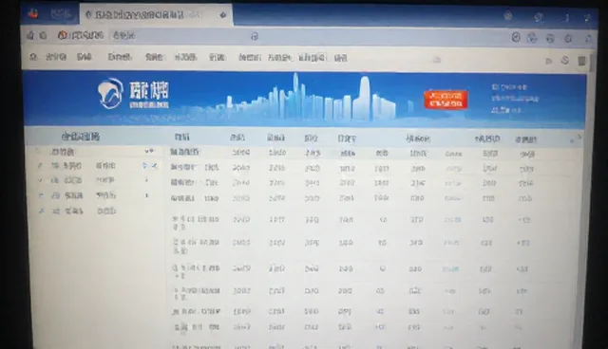Click the circular clock-like icon right of address bar
Viewport: 608px width, 349px height.
pyautogui.click(x=516, y=37)
